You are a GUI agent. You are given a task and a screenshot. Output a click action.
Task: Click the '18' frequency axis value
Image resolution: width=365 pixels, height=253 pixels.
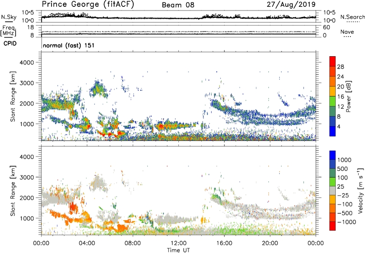click(31, 27)
